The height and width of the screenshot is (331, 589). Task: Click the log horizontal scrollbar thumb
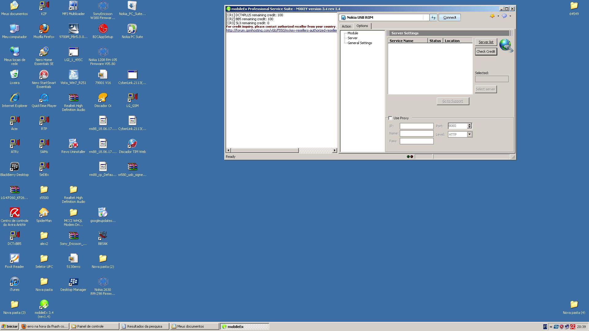[x=265, y=150]
